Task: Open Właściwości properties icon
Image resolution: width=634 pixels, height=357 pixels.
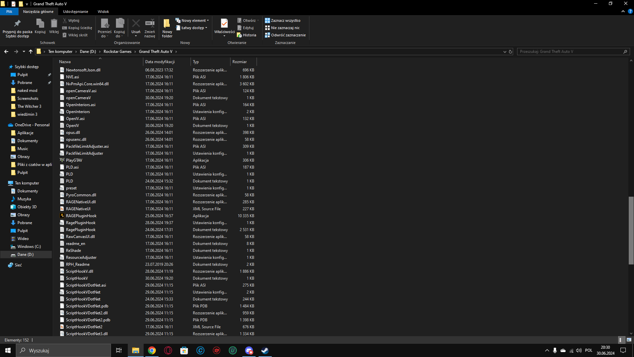Action: [x=224, y=24]
